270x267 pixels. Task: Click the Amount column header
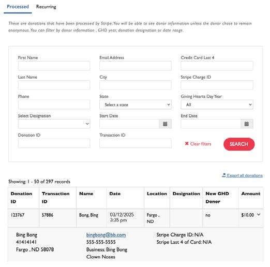pos(251,194)
